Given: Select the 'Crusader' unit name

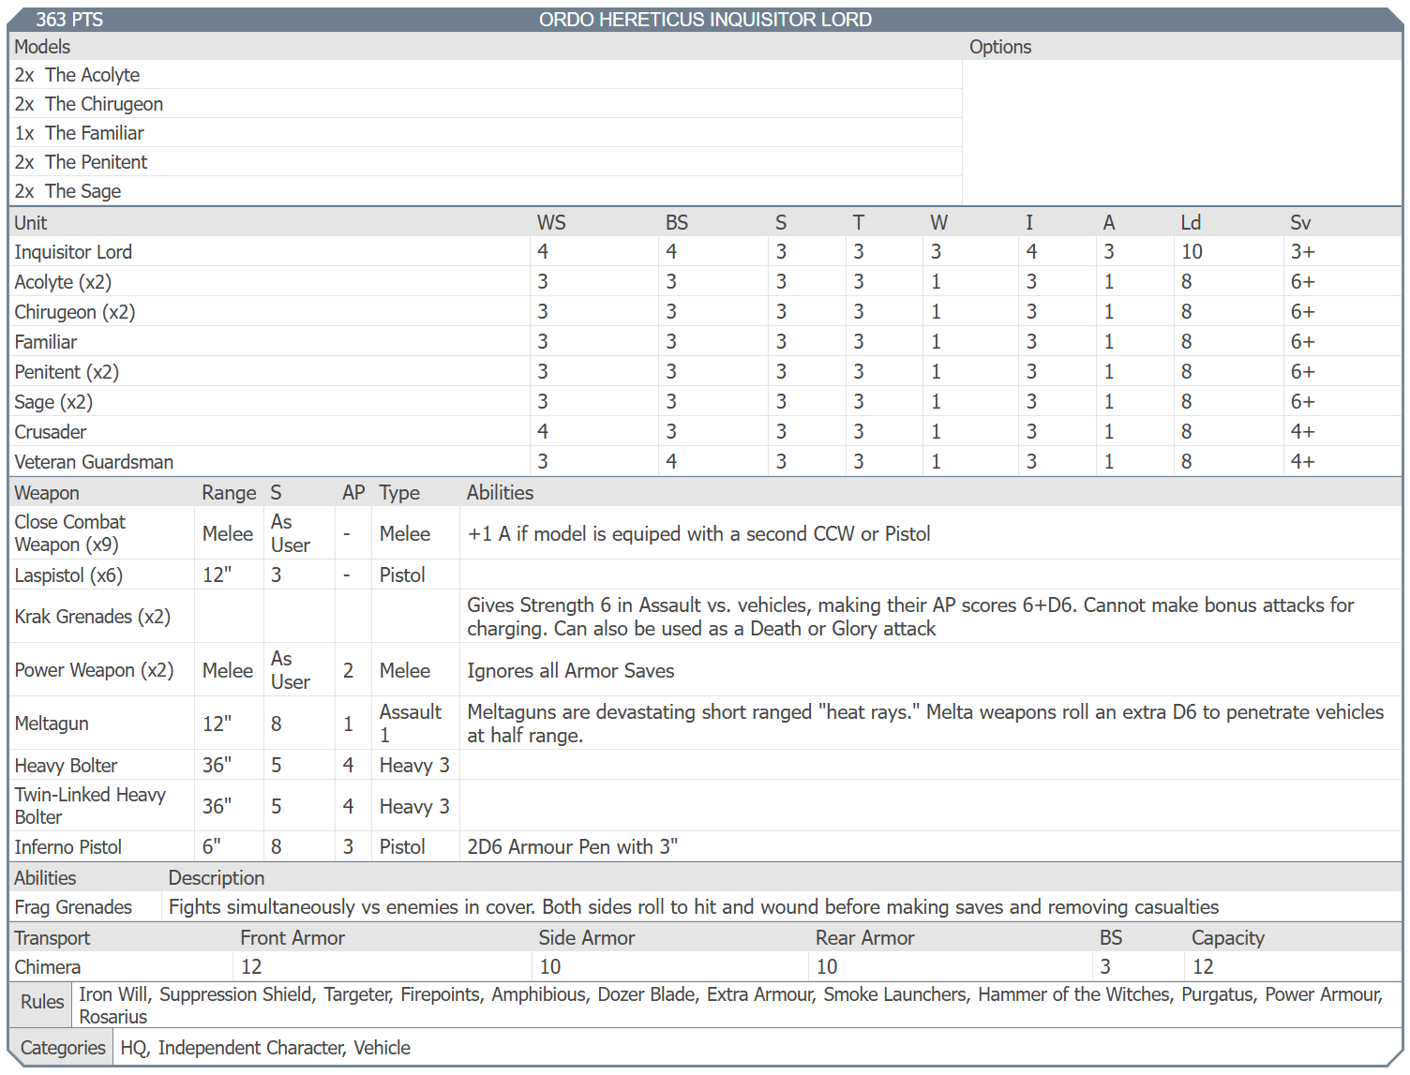Looking at the screenshot, I should 51,432.
